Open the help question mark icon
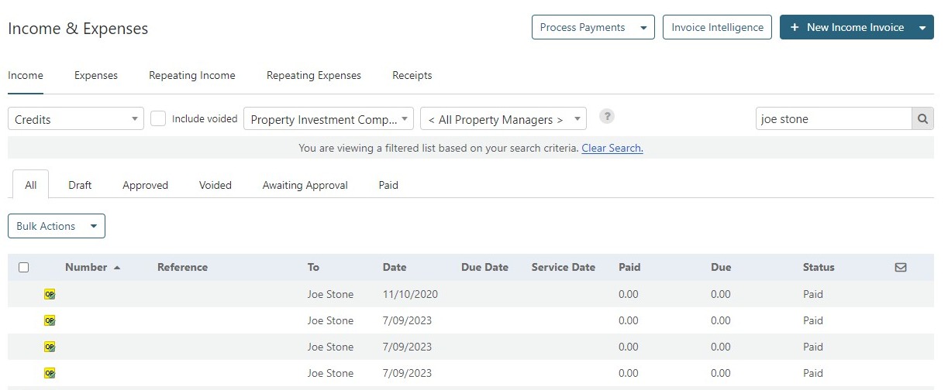Viewport: 948px width, 390px height. click(x=608, y=116)
